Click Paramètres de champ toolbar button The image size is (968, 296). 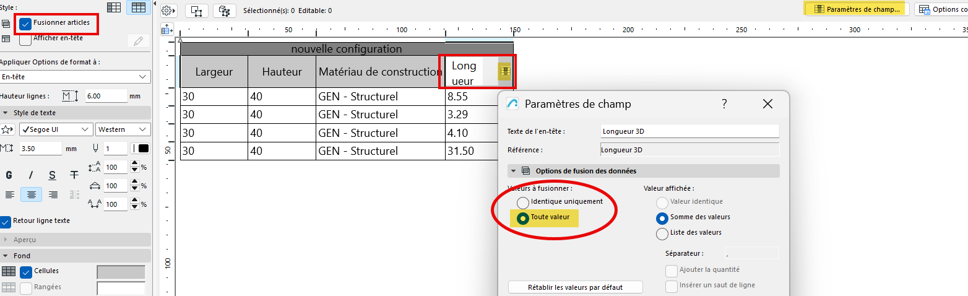pyautogui.click(x=858, y=9)
